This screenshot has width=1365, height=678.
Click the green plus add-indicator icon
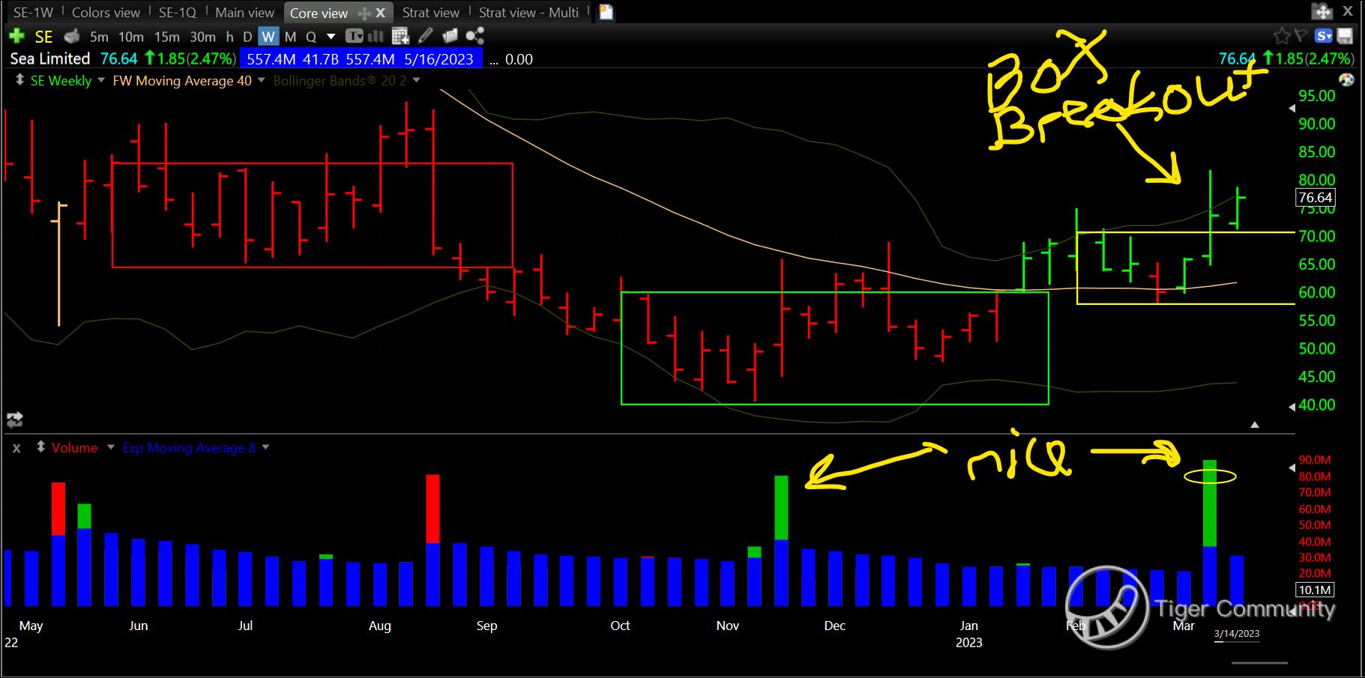pos(16,36)
